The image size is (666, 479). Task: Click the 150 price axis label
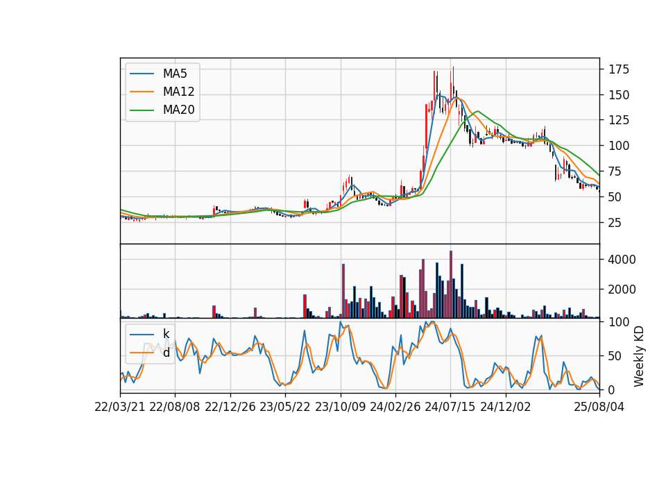619,95
